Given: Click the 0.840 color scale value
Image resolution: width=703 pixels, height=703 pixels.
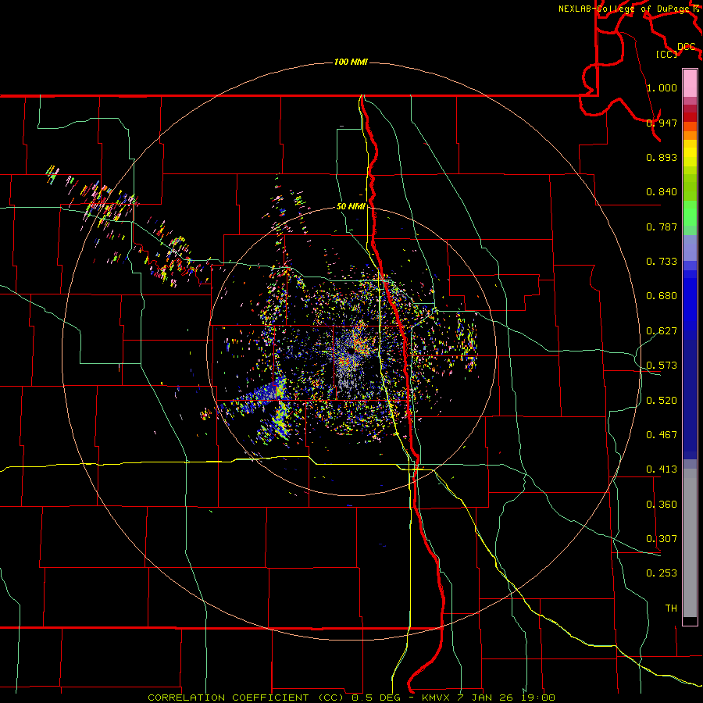Looking at the screenshot, I should pyautogui.click(x=662, y=192).
